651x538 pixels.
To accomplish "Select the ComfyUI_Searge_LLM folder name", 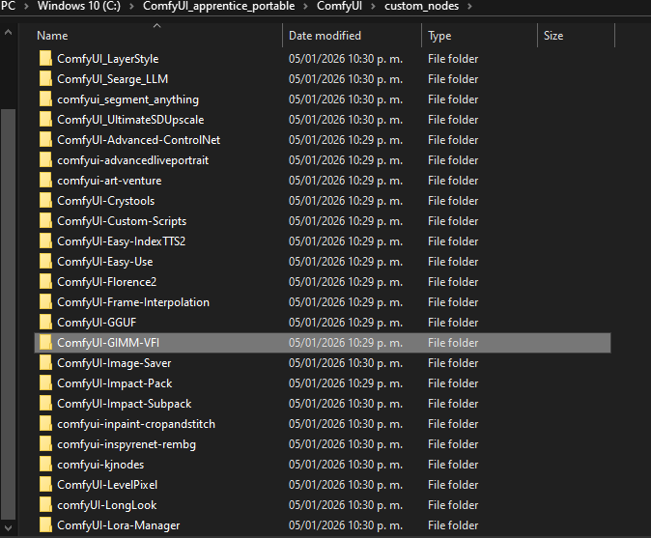I will pos(112,79).
